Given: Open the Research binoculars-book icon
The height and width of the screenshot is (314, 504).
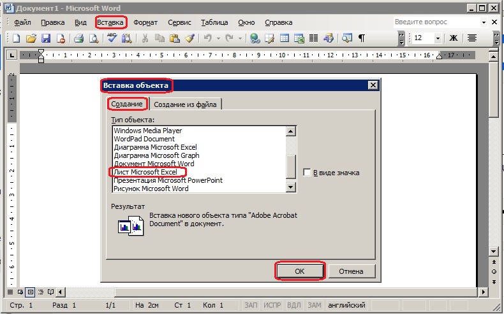Looking at the screenshot, I should coord(127,38).
